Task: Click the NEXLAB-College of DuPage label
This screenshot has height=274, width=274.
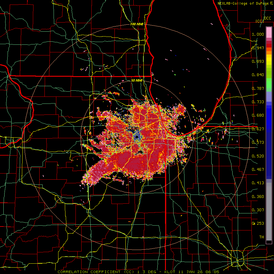Action: click(x=243, y=3)
